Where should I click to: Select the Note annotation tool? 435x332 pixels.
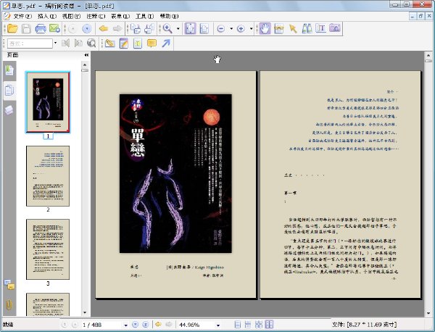pos(124,43)
